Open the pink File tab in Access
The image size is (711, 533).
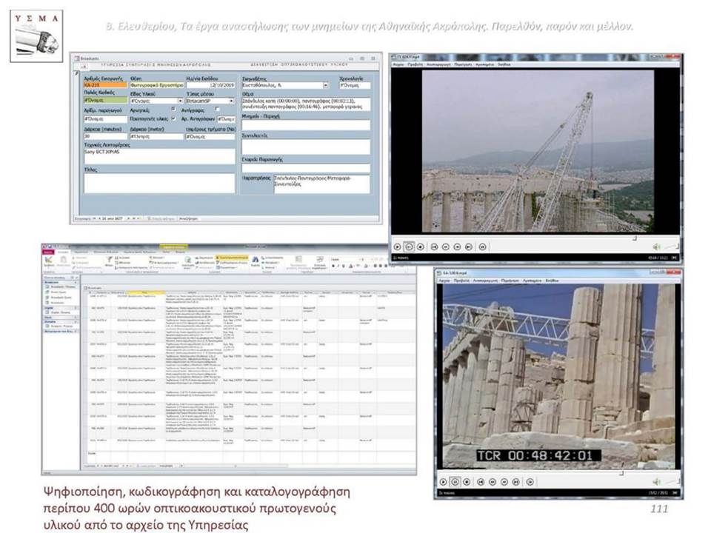[x=48, y=252]
